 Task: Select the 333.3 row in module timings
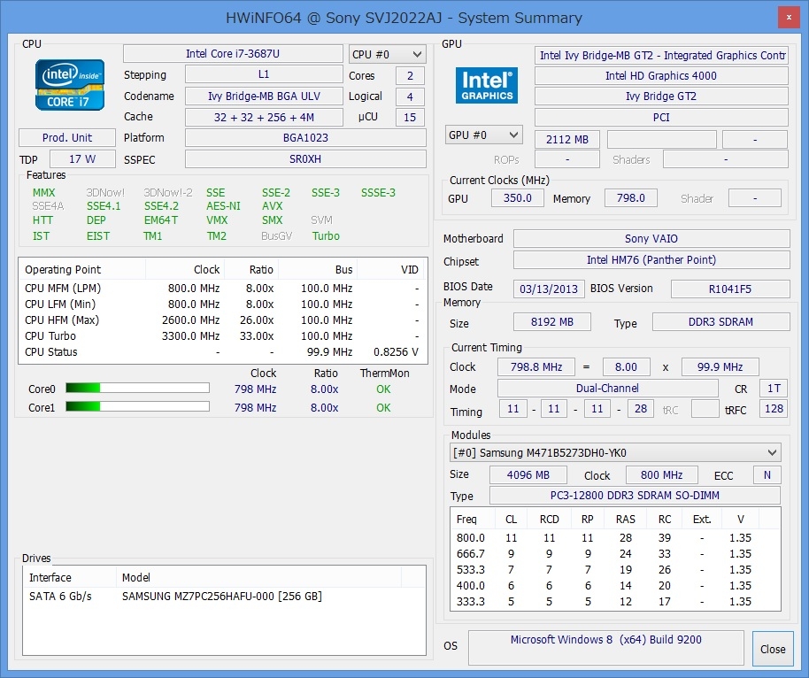(x=615, y=602)
